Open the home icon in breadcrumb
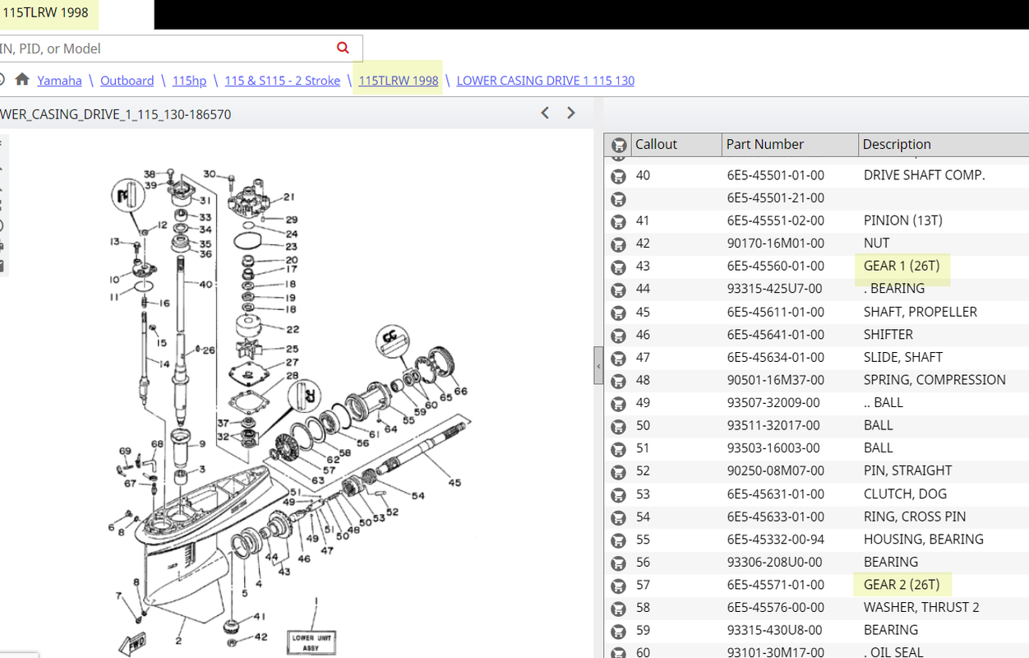The width and height of the screenshot is (1029, 658). 22,79
